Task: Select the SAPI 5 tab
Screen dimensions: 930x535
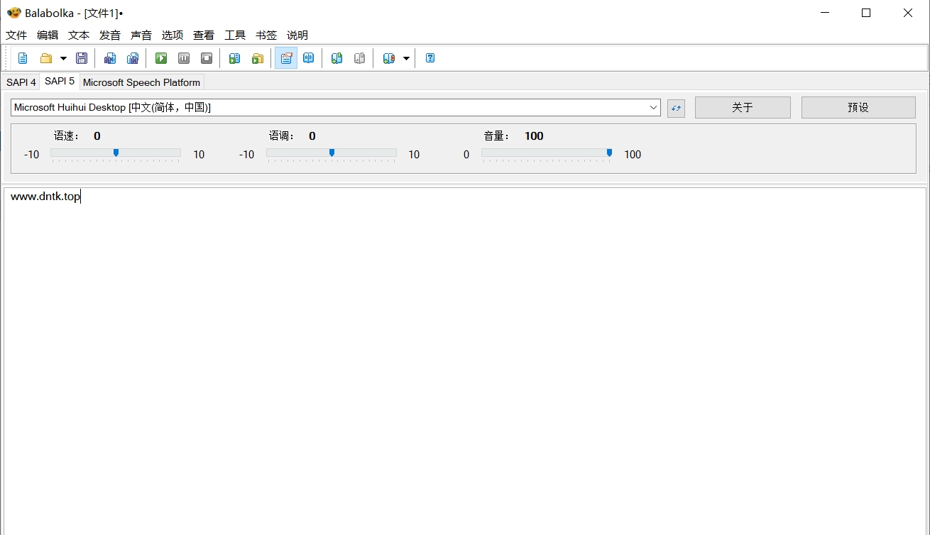Action: point(60,81)
